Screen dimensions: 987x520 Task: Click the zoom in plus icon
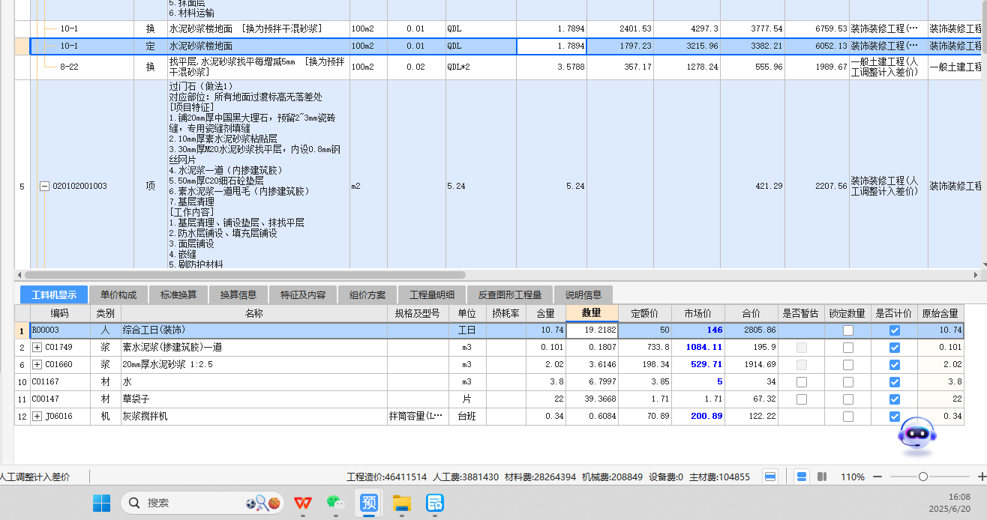point(982,477)
